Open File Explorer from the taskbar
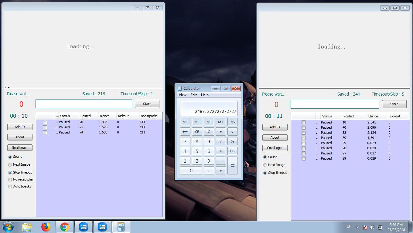 pyautogui.click(x=27, y=227)
